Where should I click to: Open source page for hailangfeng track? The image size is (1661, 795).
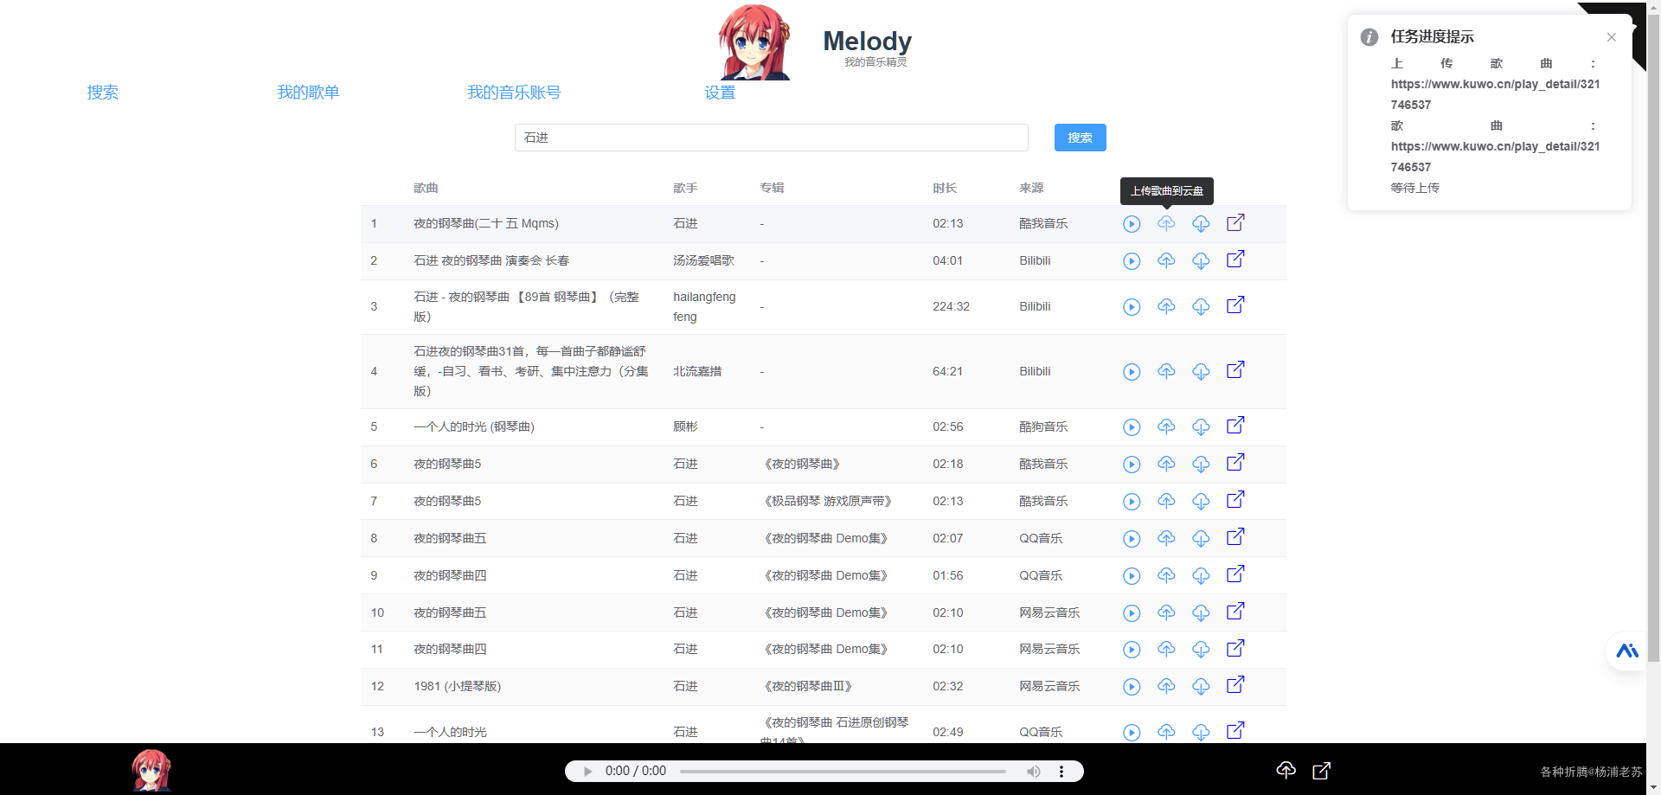coord(1235,305)
